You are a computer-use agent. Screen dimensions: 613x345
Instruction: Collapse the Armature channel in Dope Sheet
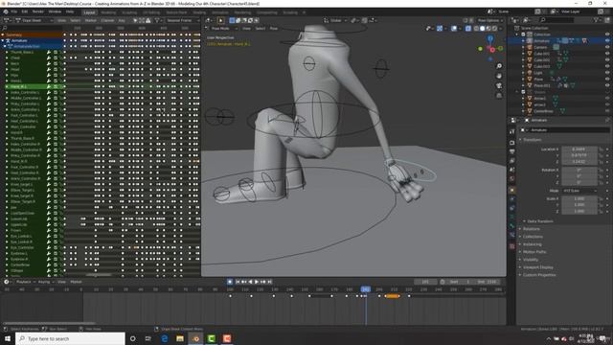coord(3,40)
